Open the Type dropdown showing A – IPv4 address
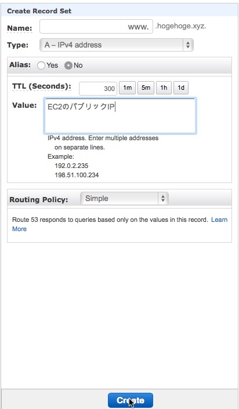The image size is (239, 409). pyautogui.click(x=117, y=45)
